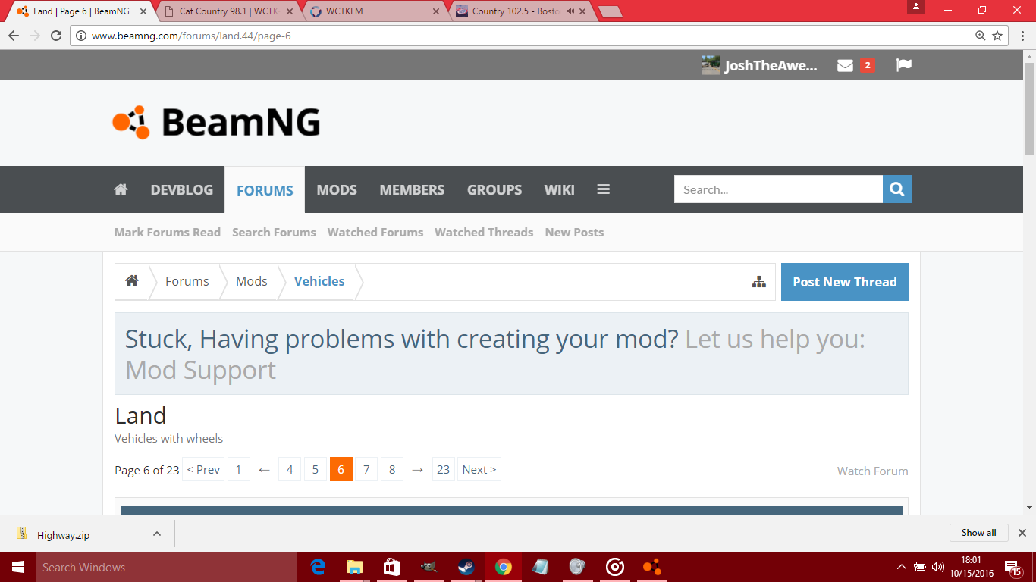Click Vehicles breadcrumb
The height and width of the screenshot is (582, 1036).
click(319, 281)
